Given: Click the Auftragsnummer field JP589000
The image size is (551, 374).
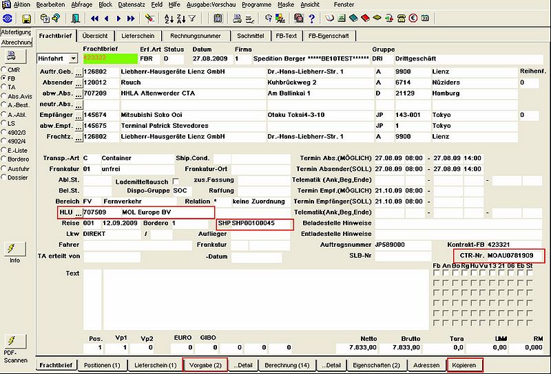Looking at the screenshot, I should (x=402, y=245).
